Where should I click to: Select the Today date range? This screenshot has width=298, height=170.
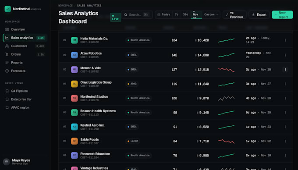point(164,14)
